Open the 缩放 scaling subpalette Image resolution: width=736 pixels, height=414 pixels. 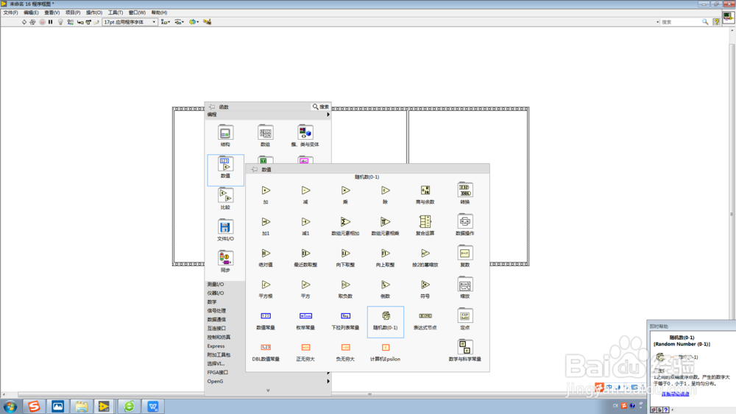click(464, 284)
